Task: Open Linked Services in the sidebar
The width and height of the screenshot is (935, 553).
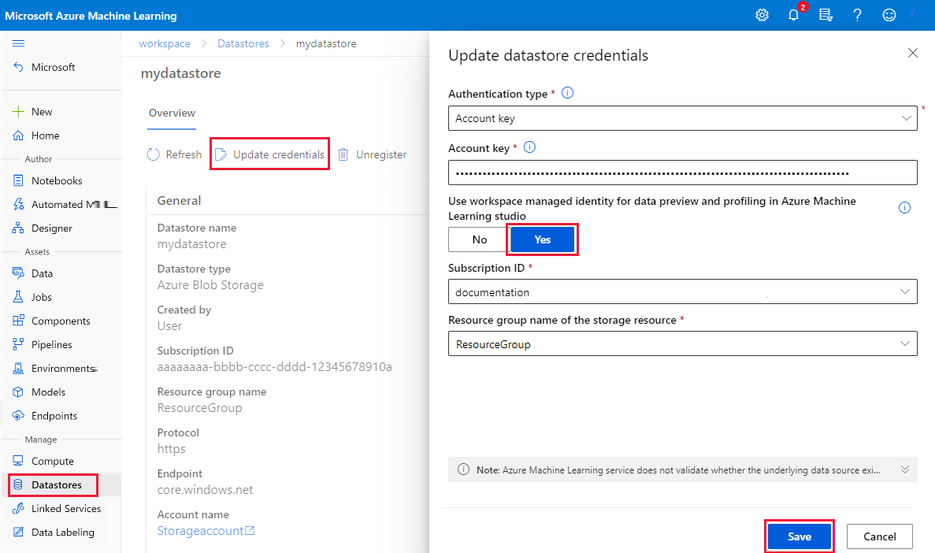Action: pos(66,508)
